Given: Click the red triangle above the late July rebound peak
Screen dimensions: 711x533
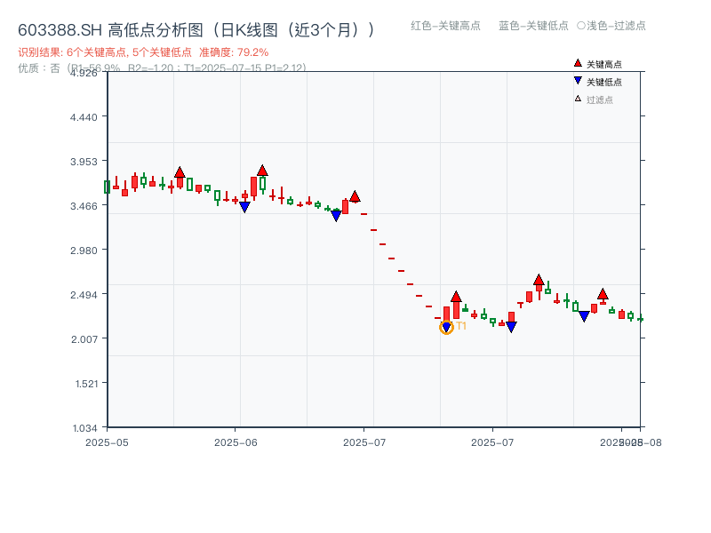Looking at the screenshot, I should (x=539, y=277).
